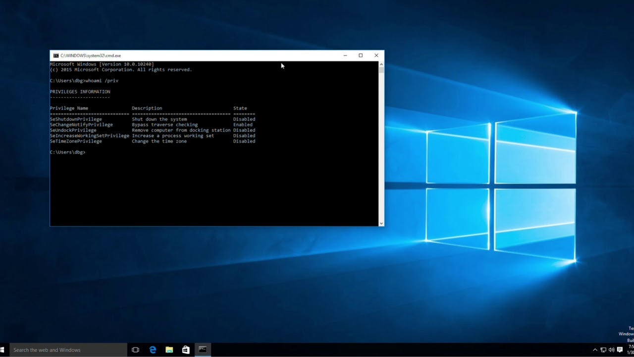Click the 'SeTimeZonePrivilege' entry

[76, 141]
